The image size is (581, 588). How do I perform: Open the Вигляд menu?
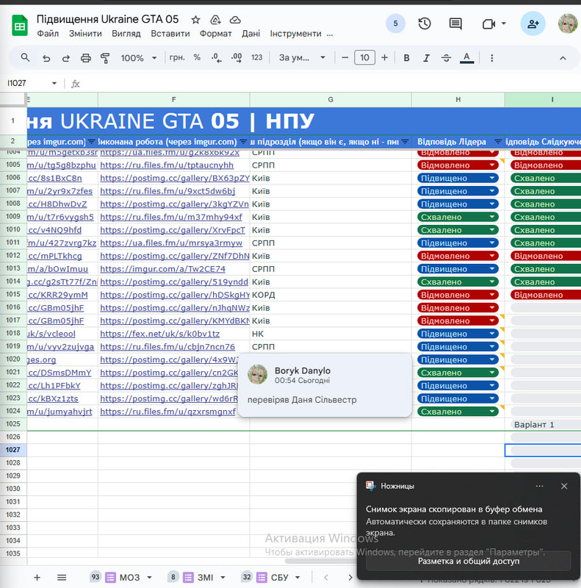[126, 34]
